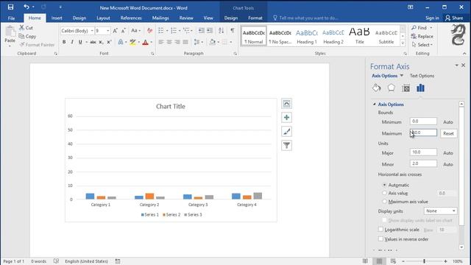Open Chart Filters funnel button
The image size is (471, 265).
click(286, 146)
